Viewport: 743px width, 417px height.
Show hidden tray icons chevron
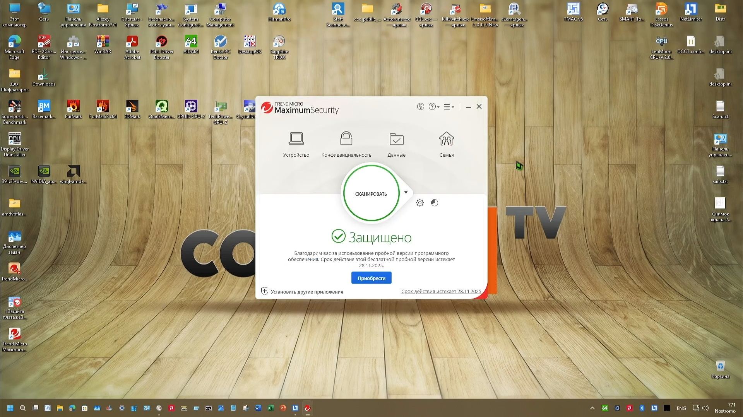coord(592,408)
